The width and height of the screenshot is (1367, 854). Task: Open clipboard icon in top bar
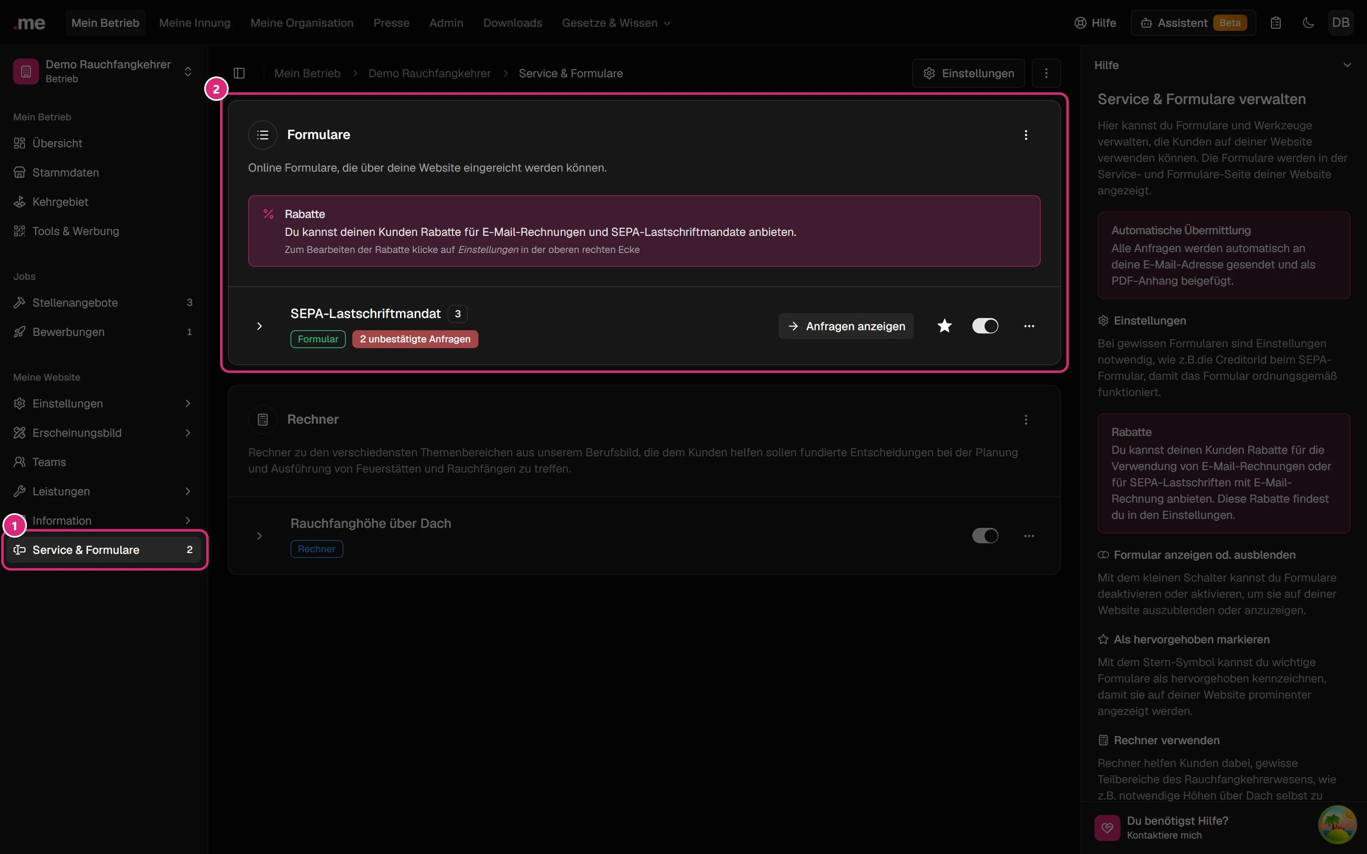(x=1275, y=23)
